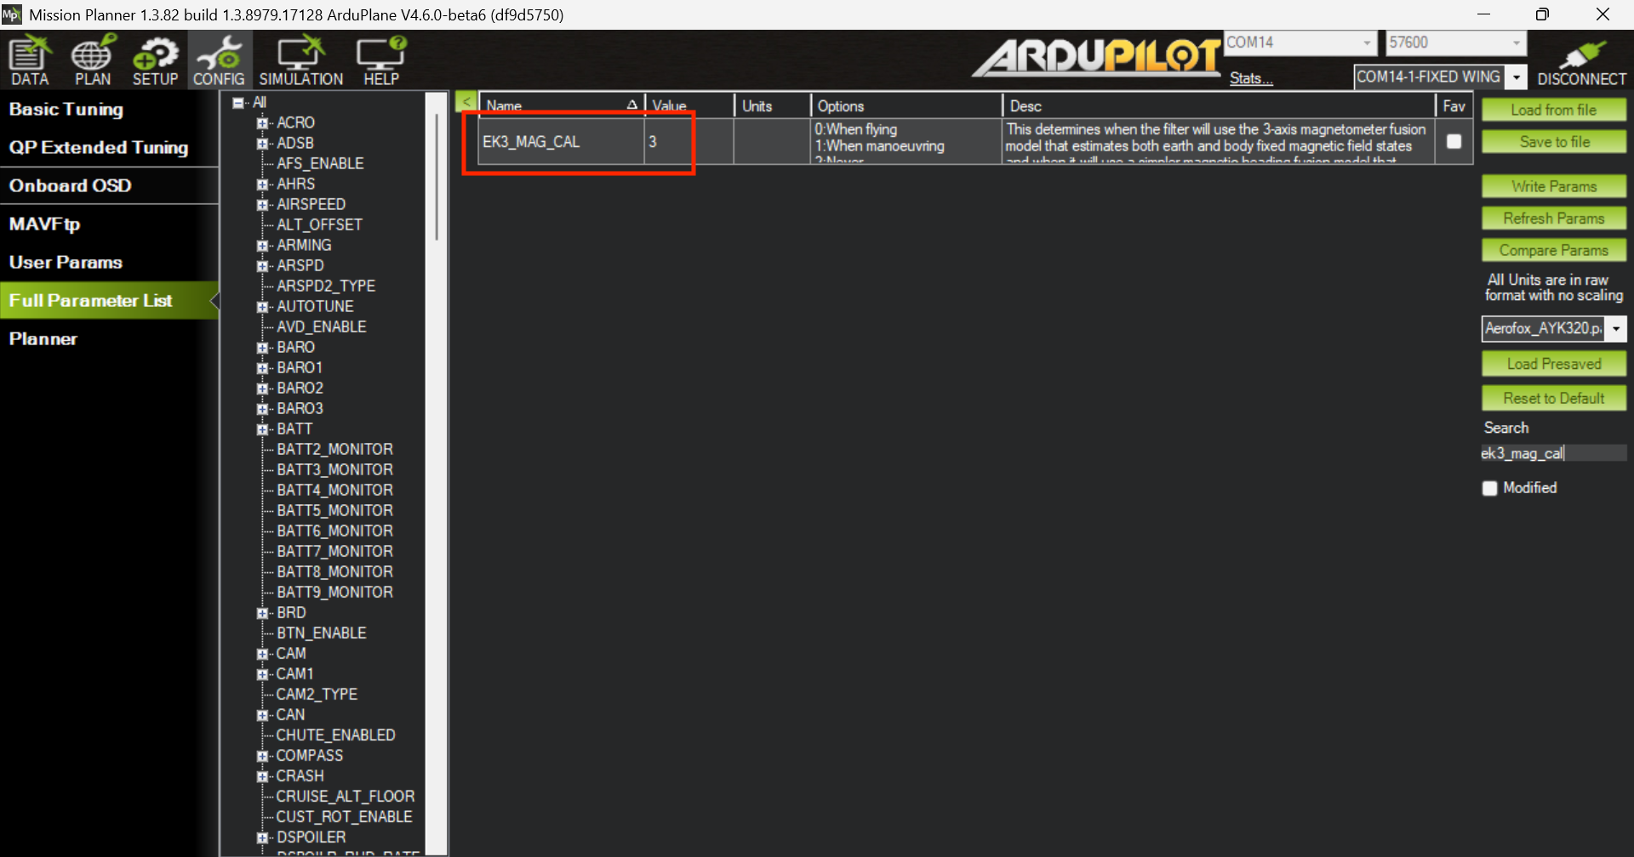
Task: Open the Stats... link
Action: click(1250, 78)
